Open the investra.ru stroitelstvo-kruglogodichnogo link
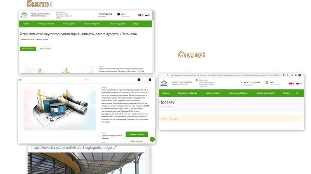This screenshot has height=174, width=311. [74, 148]
